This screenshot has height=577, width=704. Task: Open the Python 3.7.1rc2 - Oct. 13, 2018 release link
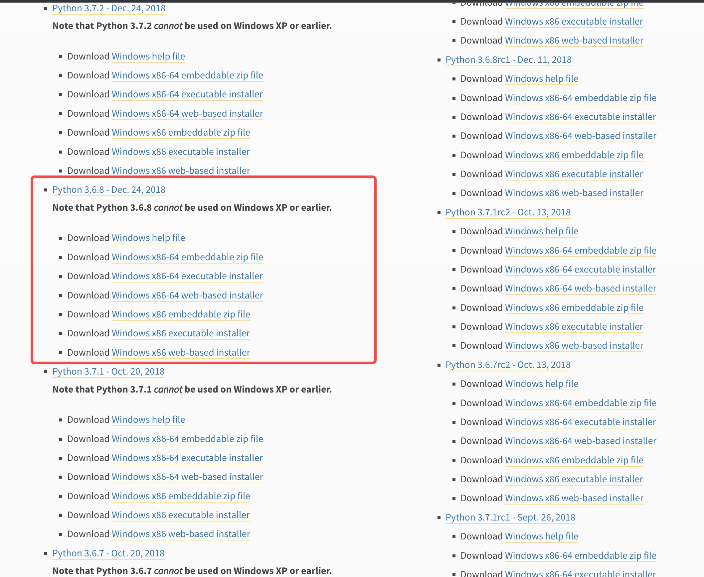pos(508,212)
